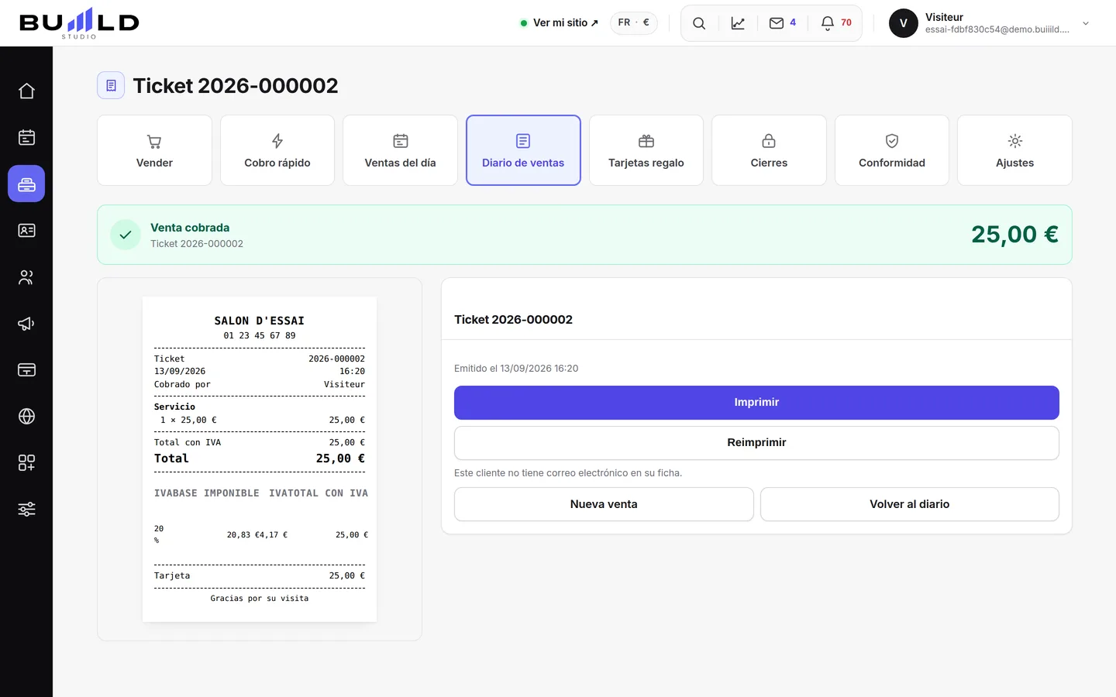Open the calendar icon in sidebar
The width and height of the screenshot is (1116, 697).
(x=26, y=138)
